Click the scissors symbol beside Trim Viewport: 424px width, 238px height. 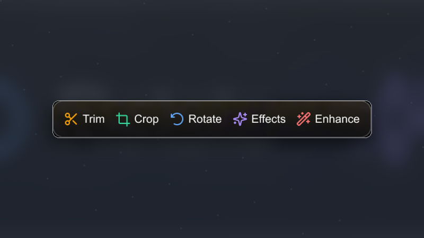71,119
